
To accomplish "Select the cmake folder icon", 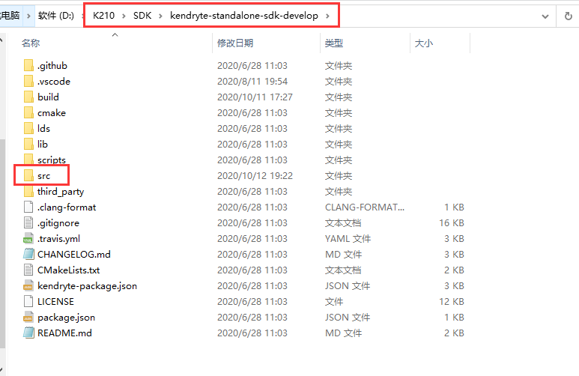I will 28,112.
